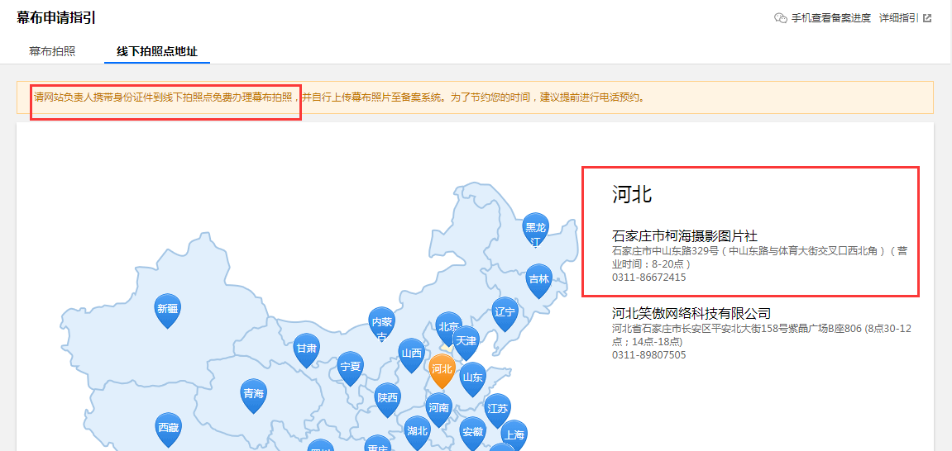Screen dimensions: 952x451
Task: Open the 手机查看备案进度 link
Action: pos(831,18)
